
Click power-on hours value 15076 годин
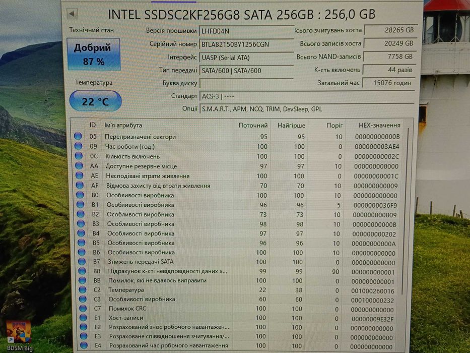click(x=389, y=83)
